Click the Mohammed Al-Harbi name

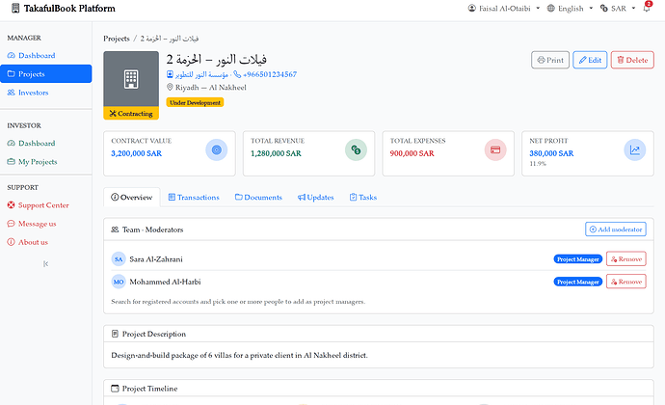[x=165, y=282]
